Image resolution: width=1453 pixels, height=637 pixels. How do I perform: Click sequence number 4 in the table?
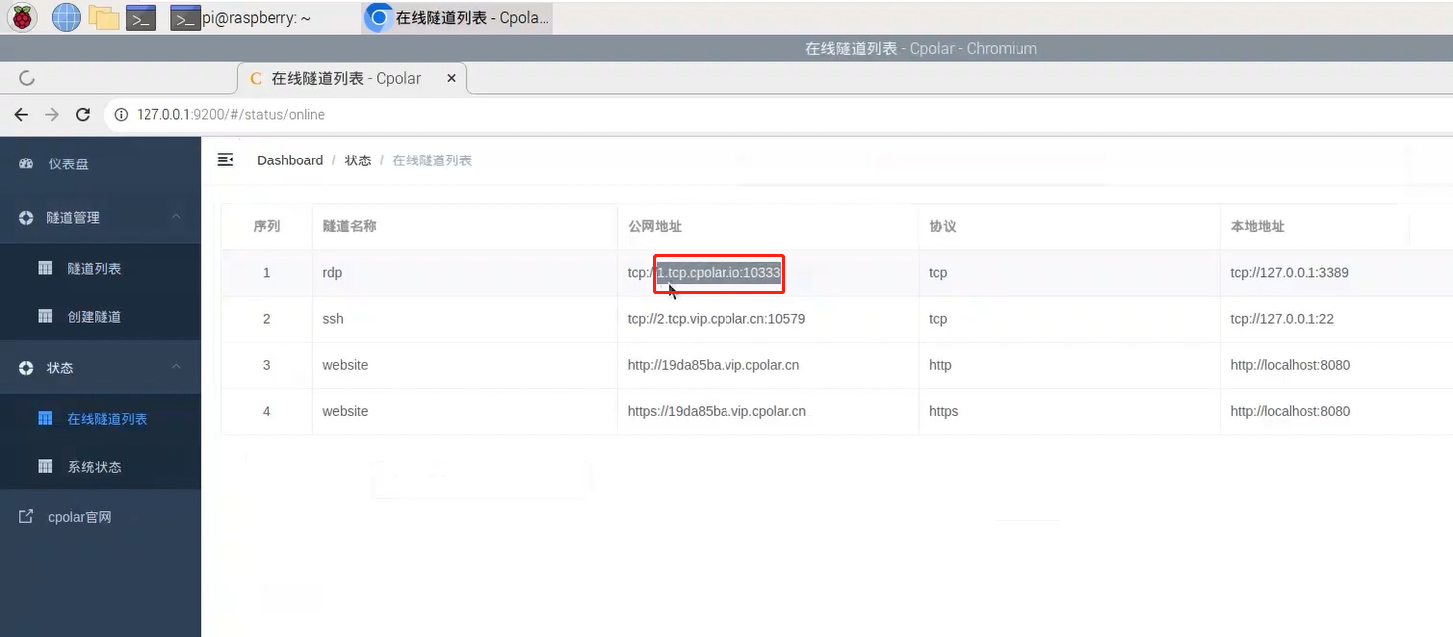(x=266, y=411)
